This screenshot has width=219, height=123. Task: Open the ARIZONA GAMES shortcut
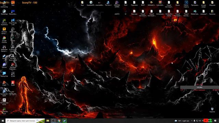[x=117, y=4]
